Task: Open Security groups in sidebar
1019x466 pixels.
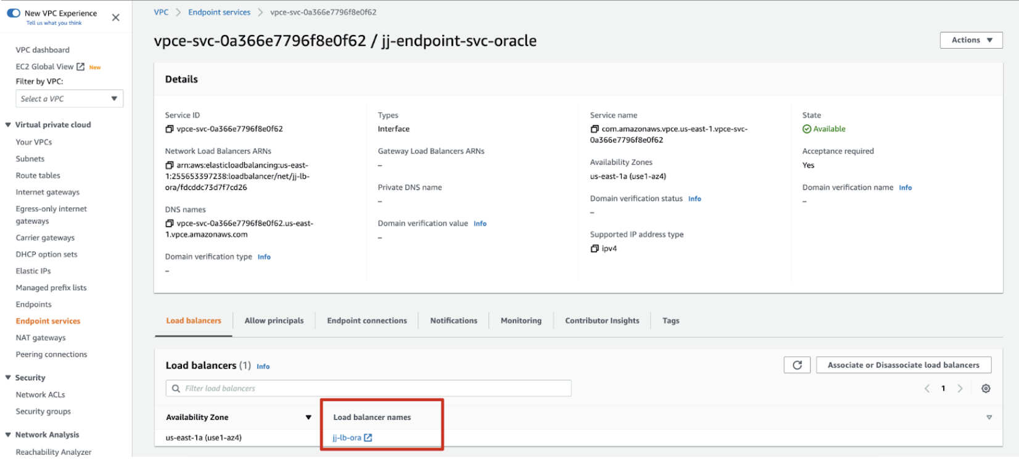Action: pos(43,411)
